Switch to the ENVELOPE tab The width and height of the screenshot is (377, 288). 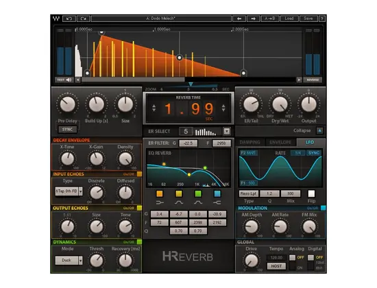[280, 142]
